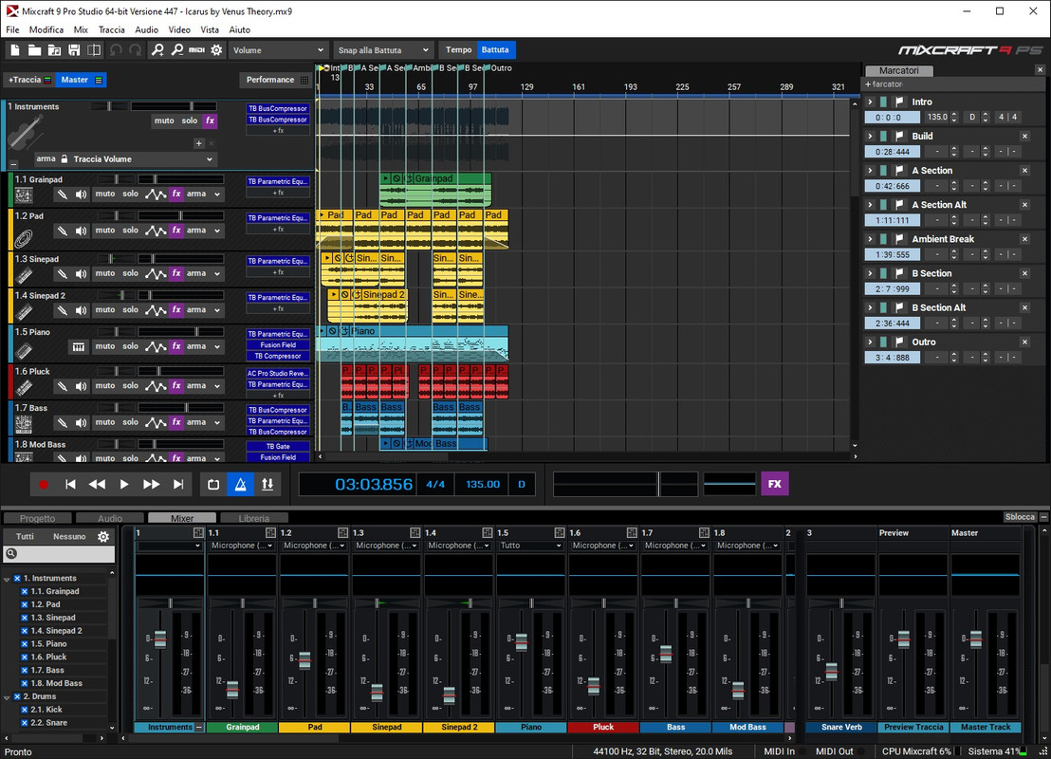The height and width of the screenshot is (759, 1051).
Task: Collapse the 1. Instruments tree group
Action: pos(7,579)
